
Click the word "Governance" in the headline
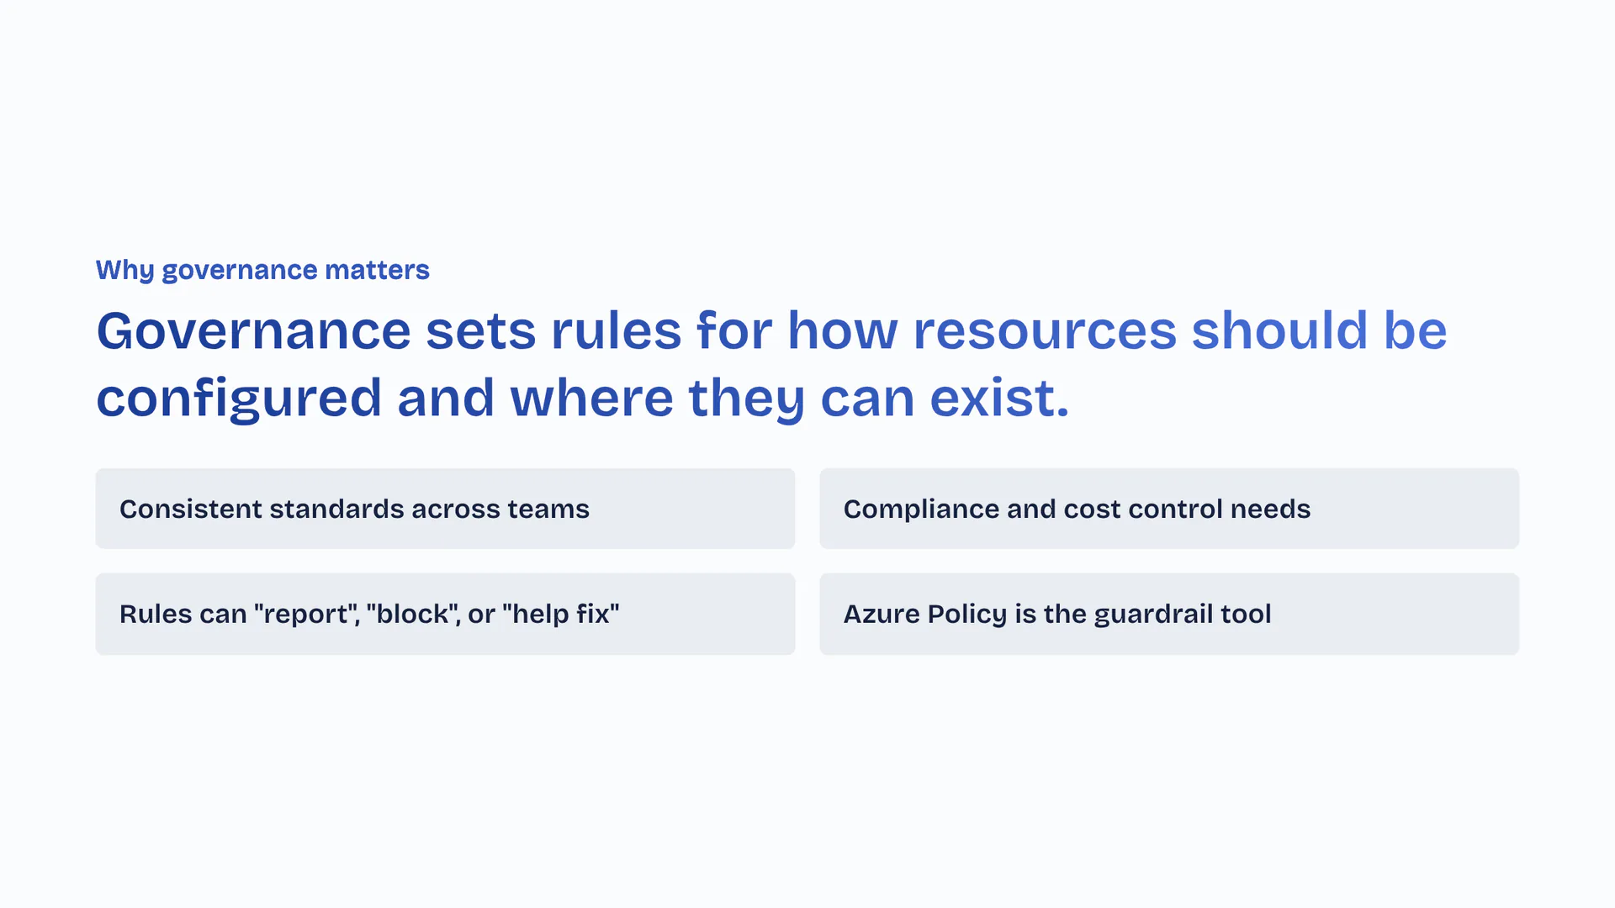(253, 330)
